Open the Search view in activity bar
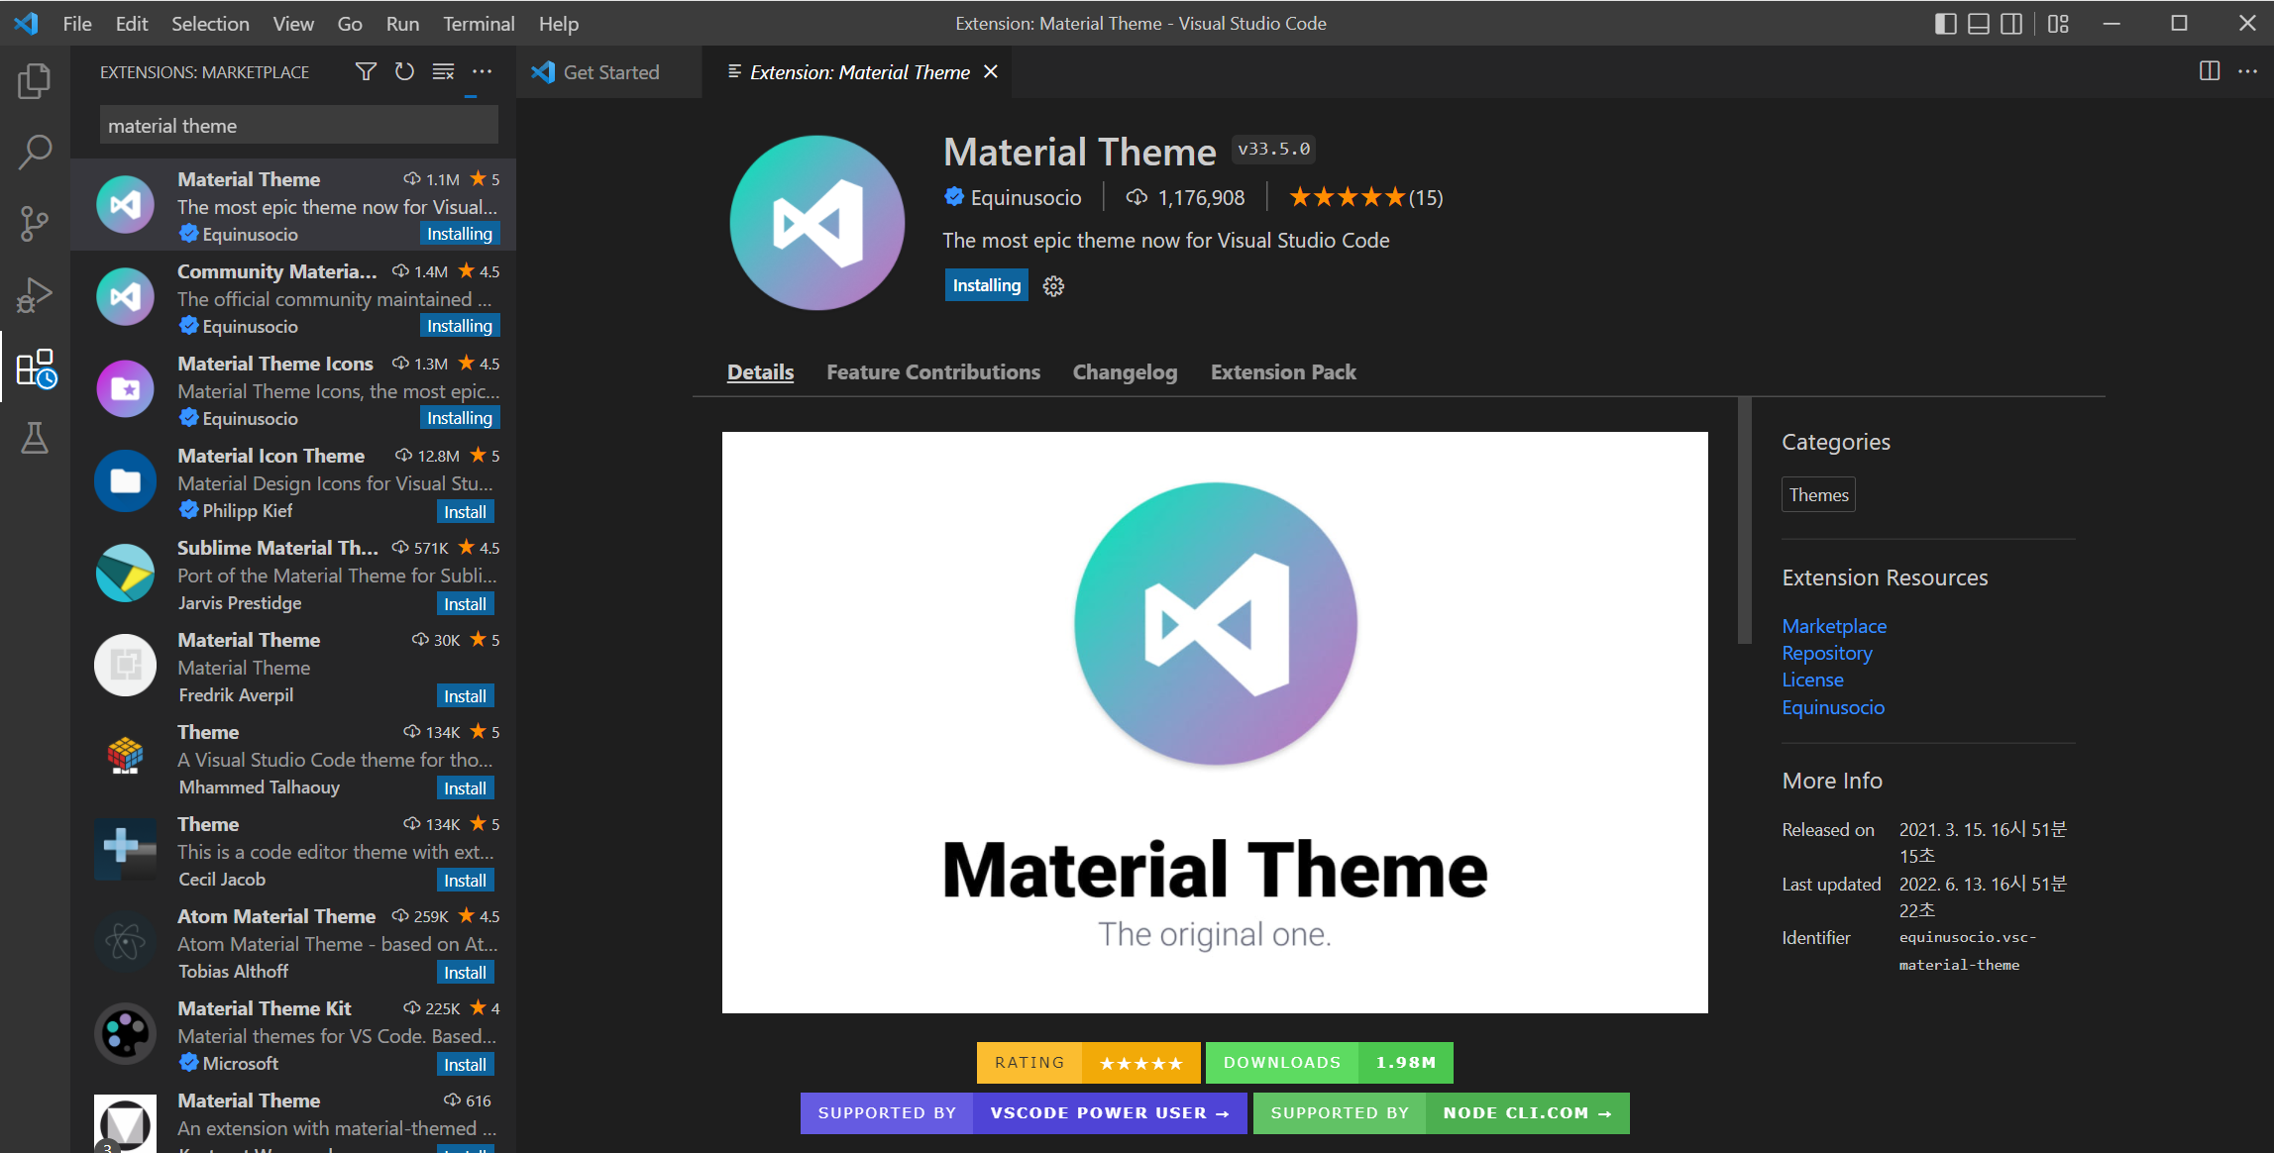This screenshot has height=1153, width=2274. pos(35,153)
